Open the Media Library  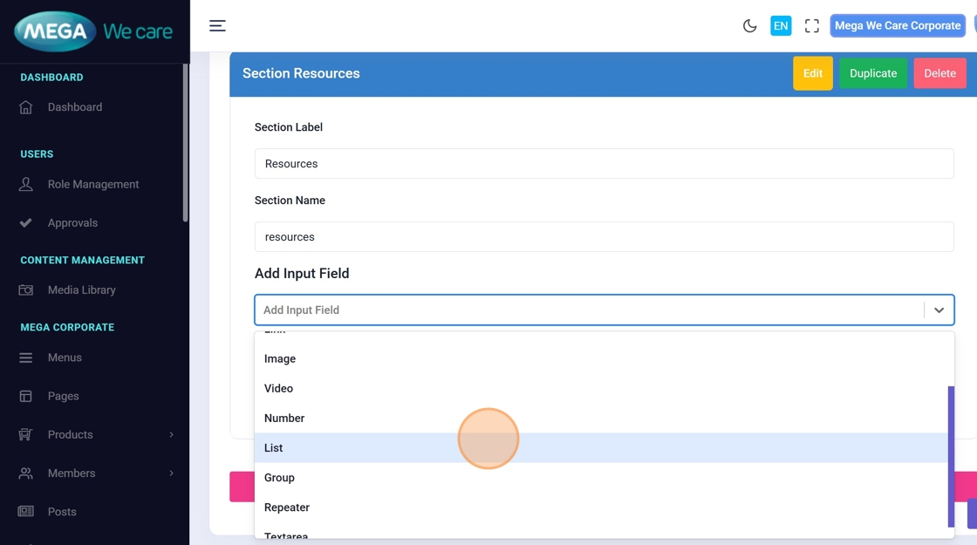coord(81,290)
